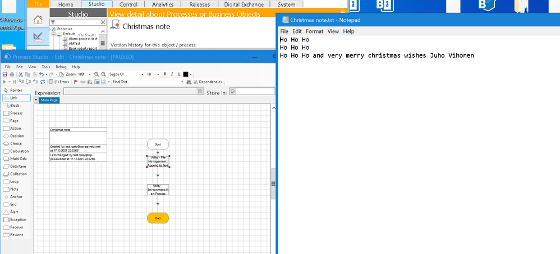Toggle Underline text formatting
Screen dimensions: 560x254
(178, 74)
